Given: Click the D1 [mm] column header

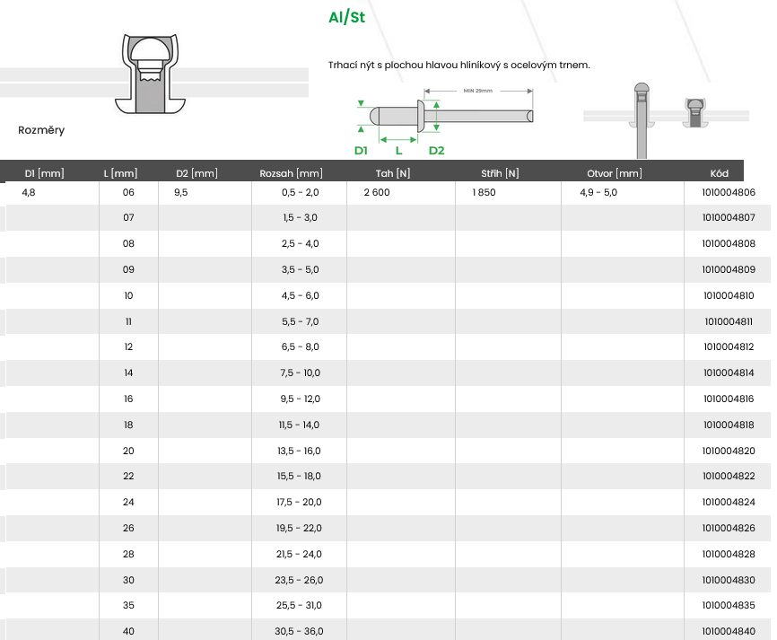Looking at the screenshot, I should (x=44, y=173).
